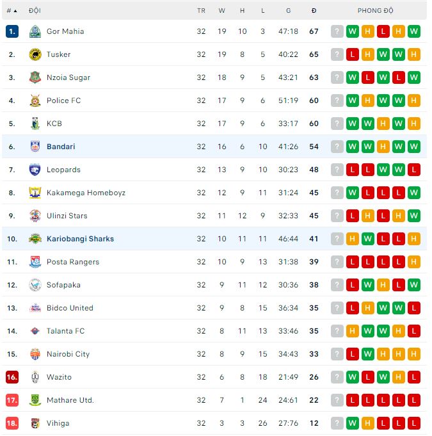Click the KCB club logo
Viewport: 432px width, 436px height.
click(35, 124)
